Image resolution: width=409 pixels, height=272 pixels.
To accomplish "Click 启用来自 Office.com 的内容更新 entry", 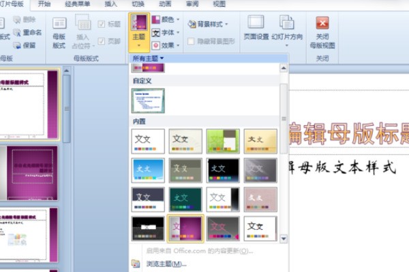I will (x=200, y=251).
